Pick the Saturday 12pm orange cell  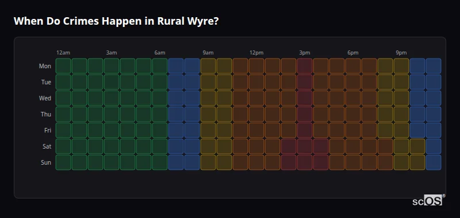point(256,146)
